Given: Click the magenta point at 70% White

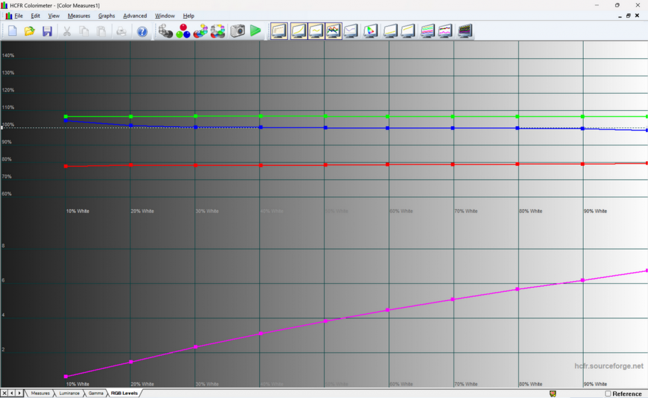Looking at the screenshot, I should 452,299.
